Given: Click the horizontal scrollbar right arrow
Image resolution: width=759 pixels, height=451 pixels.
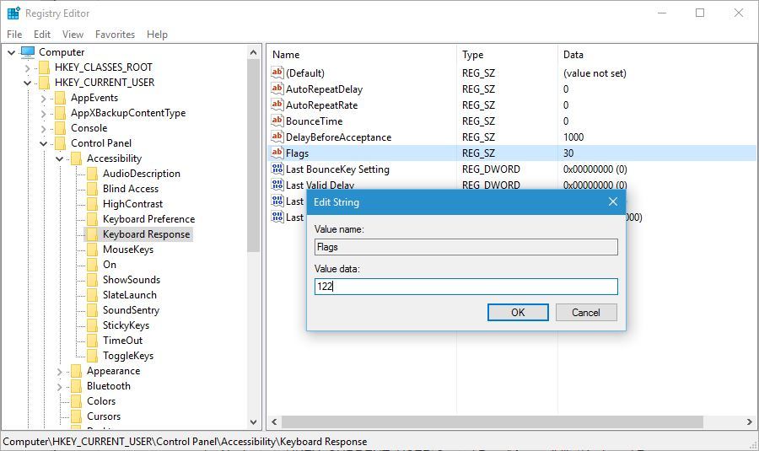Looking at the screenshot, I should [750, 422].
